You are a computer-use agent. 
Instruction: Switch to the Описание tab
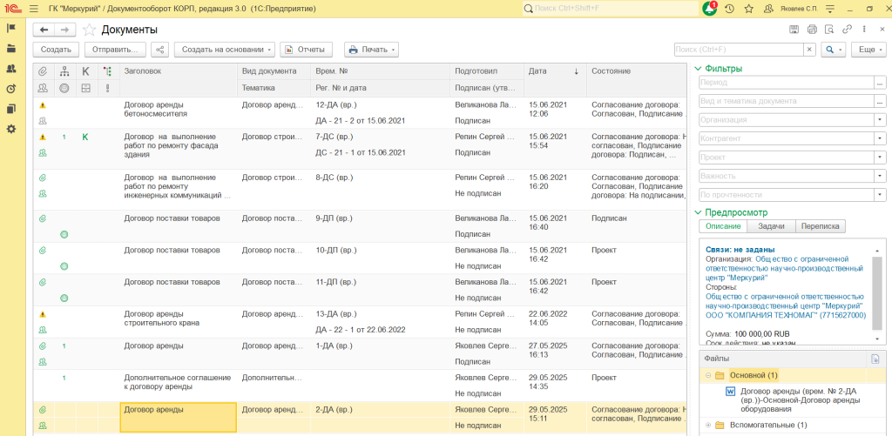[x=723, y=226]
